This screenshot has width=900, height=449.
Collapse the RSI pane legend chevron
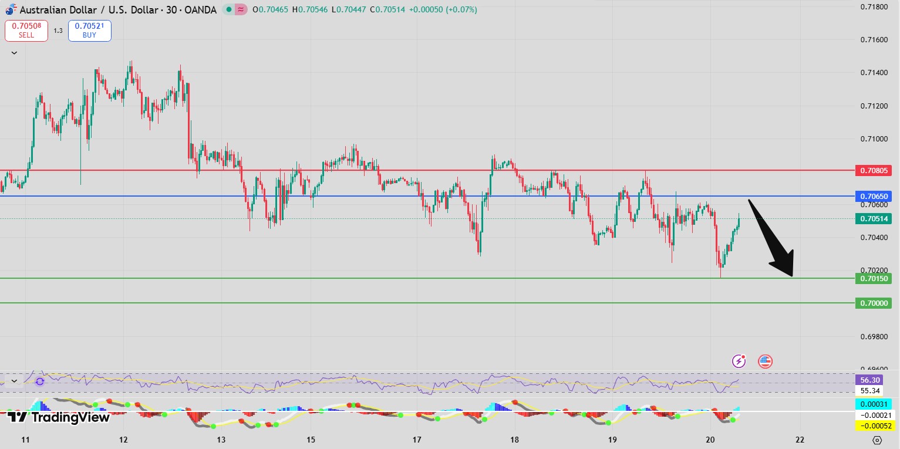pos(14,381)
